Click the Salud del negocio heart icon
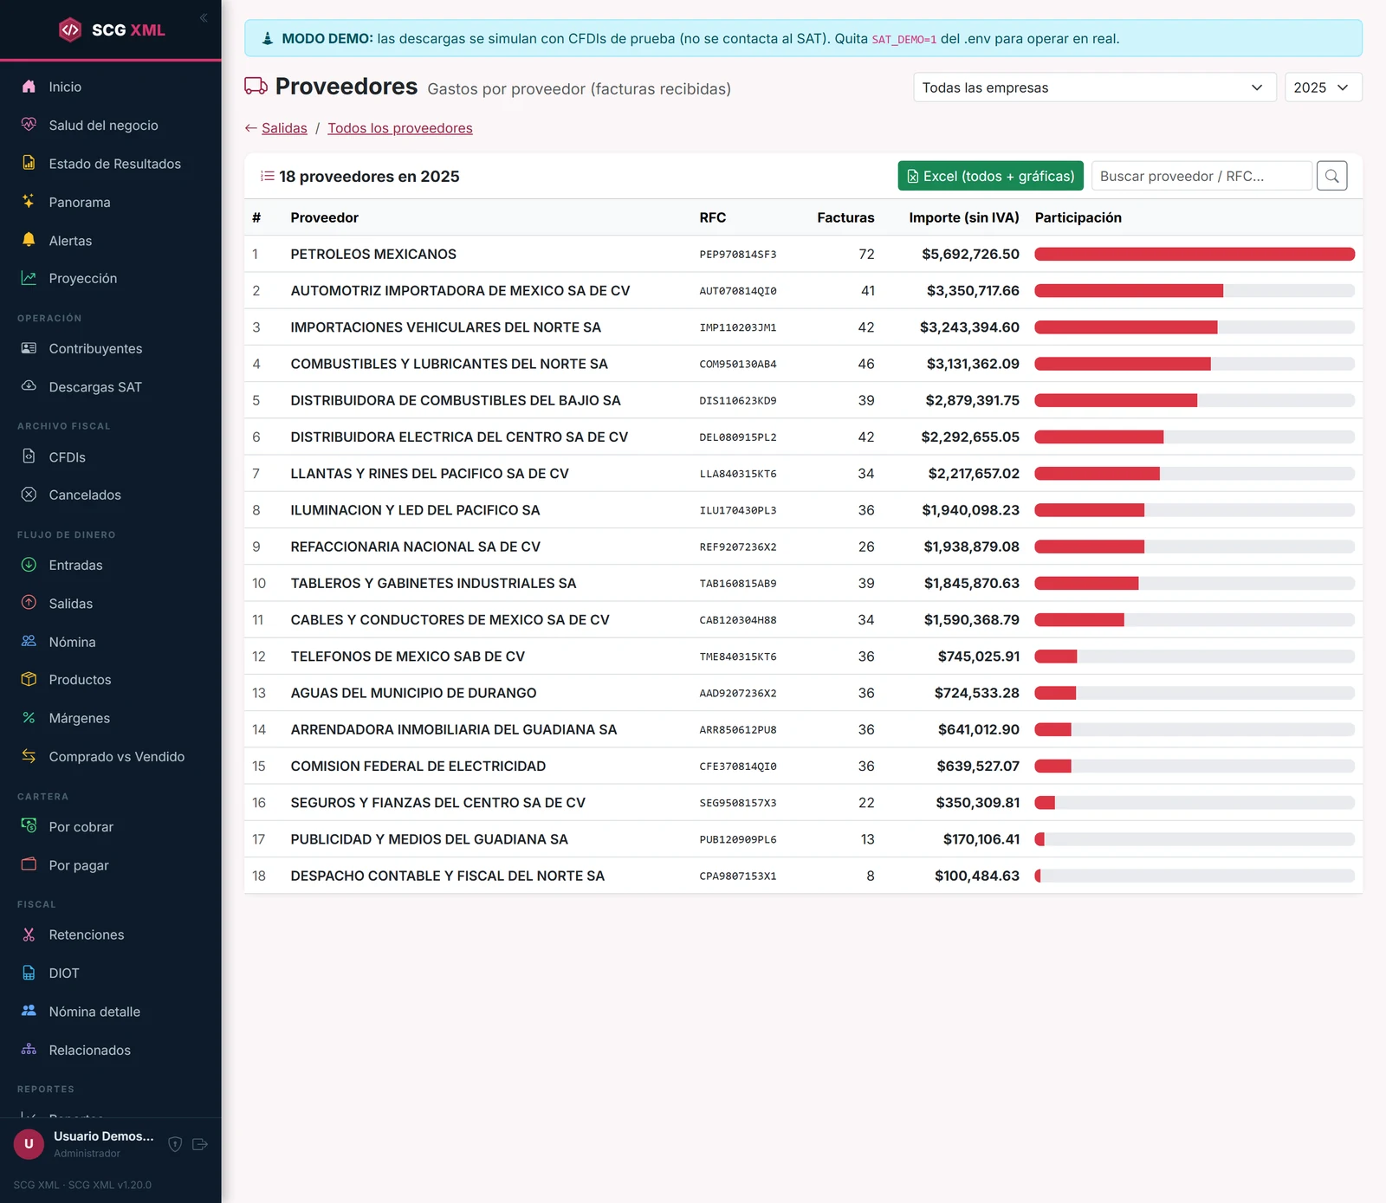This screenshot has width=1386, height=1203. (29, 125)
